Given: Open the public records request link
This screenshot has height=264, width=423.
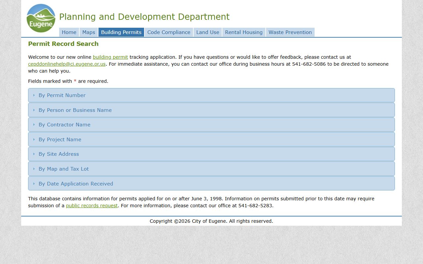Looking at the screenshot, I should click(92, 206).
